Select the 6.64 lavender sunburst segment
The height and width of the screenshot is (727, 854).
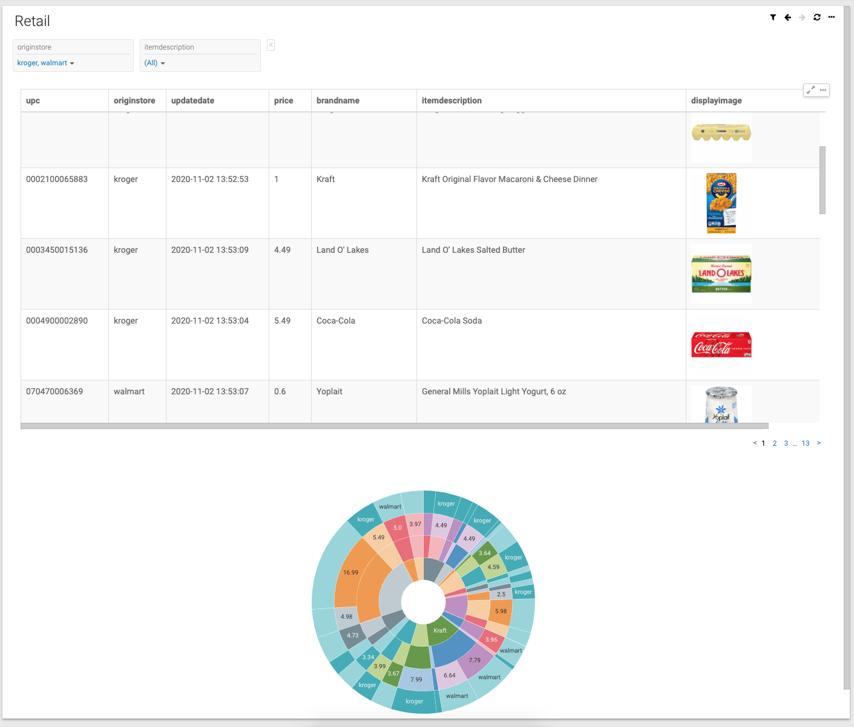[x=451, y=676]
